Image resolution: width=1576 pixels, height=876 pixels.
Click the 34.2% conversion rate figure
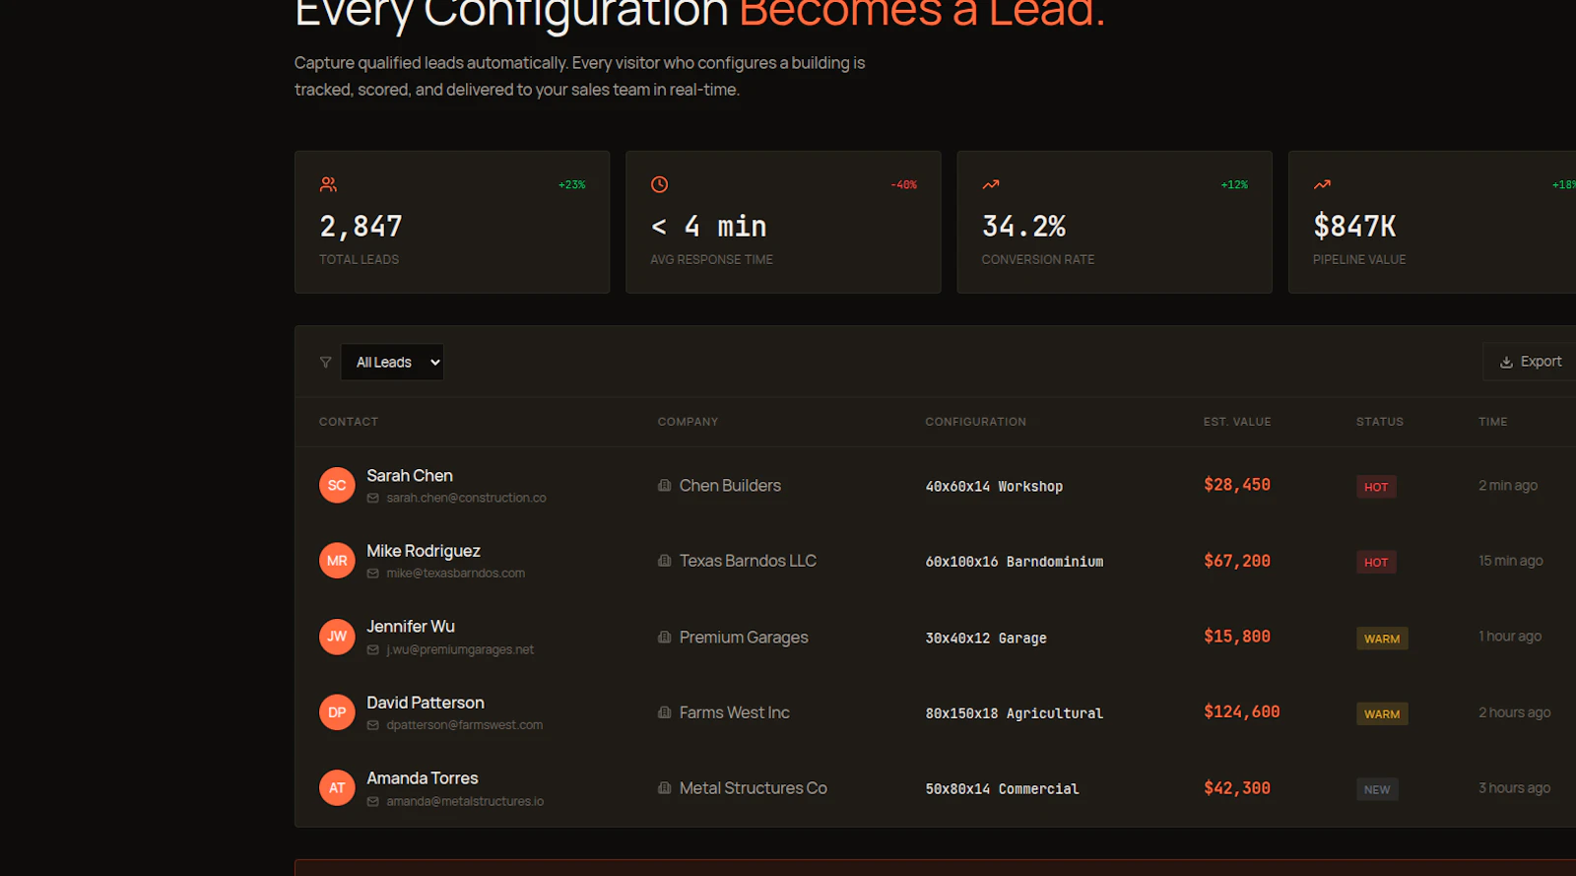[x=1023, y=227]
